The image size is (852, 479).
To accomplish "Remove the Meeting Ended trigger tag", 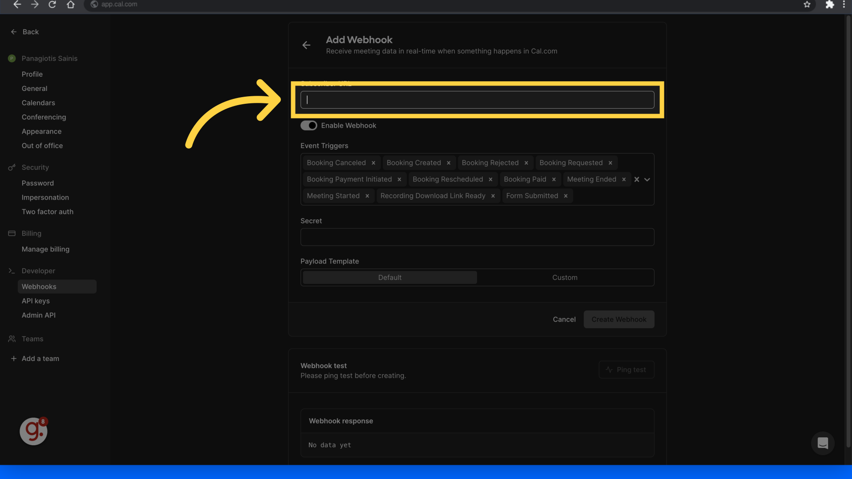I will [x=624, y=179].
